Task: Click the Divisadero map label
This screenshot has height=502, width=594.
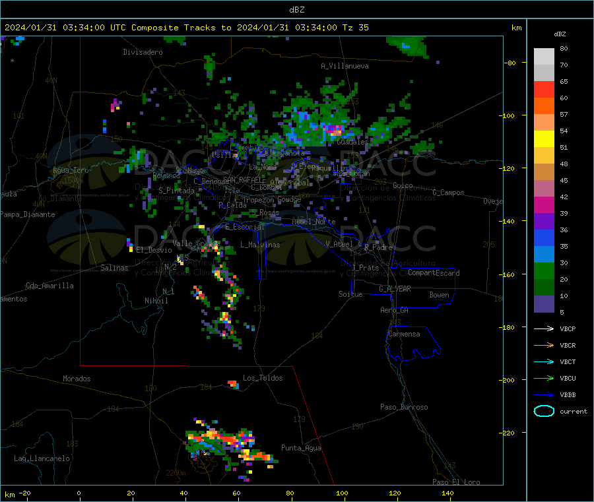Action: (143, 52)
